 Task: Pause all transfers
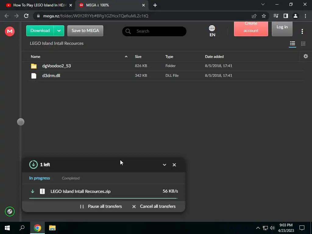click(101, 206)
